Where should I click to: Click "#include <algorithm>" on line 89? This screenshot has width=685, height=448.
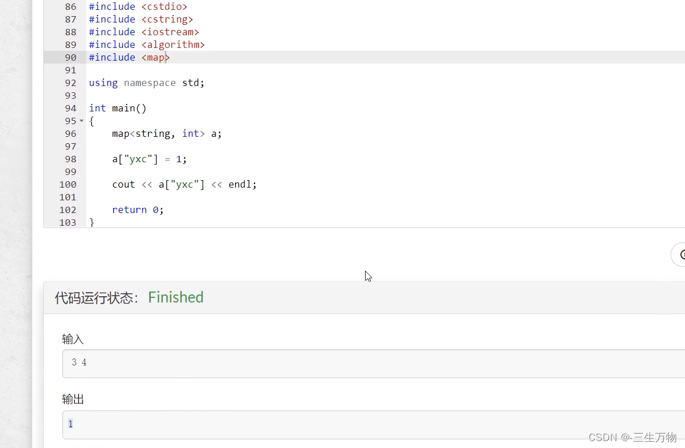147,44
